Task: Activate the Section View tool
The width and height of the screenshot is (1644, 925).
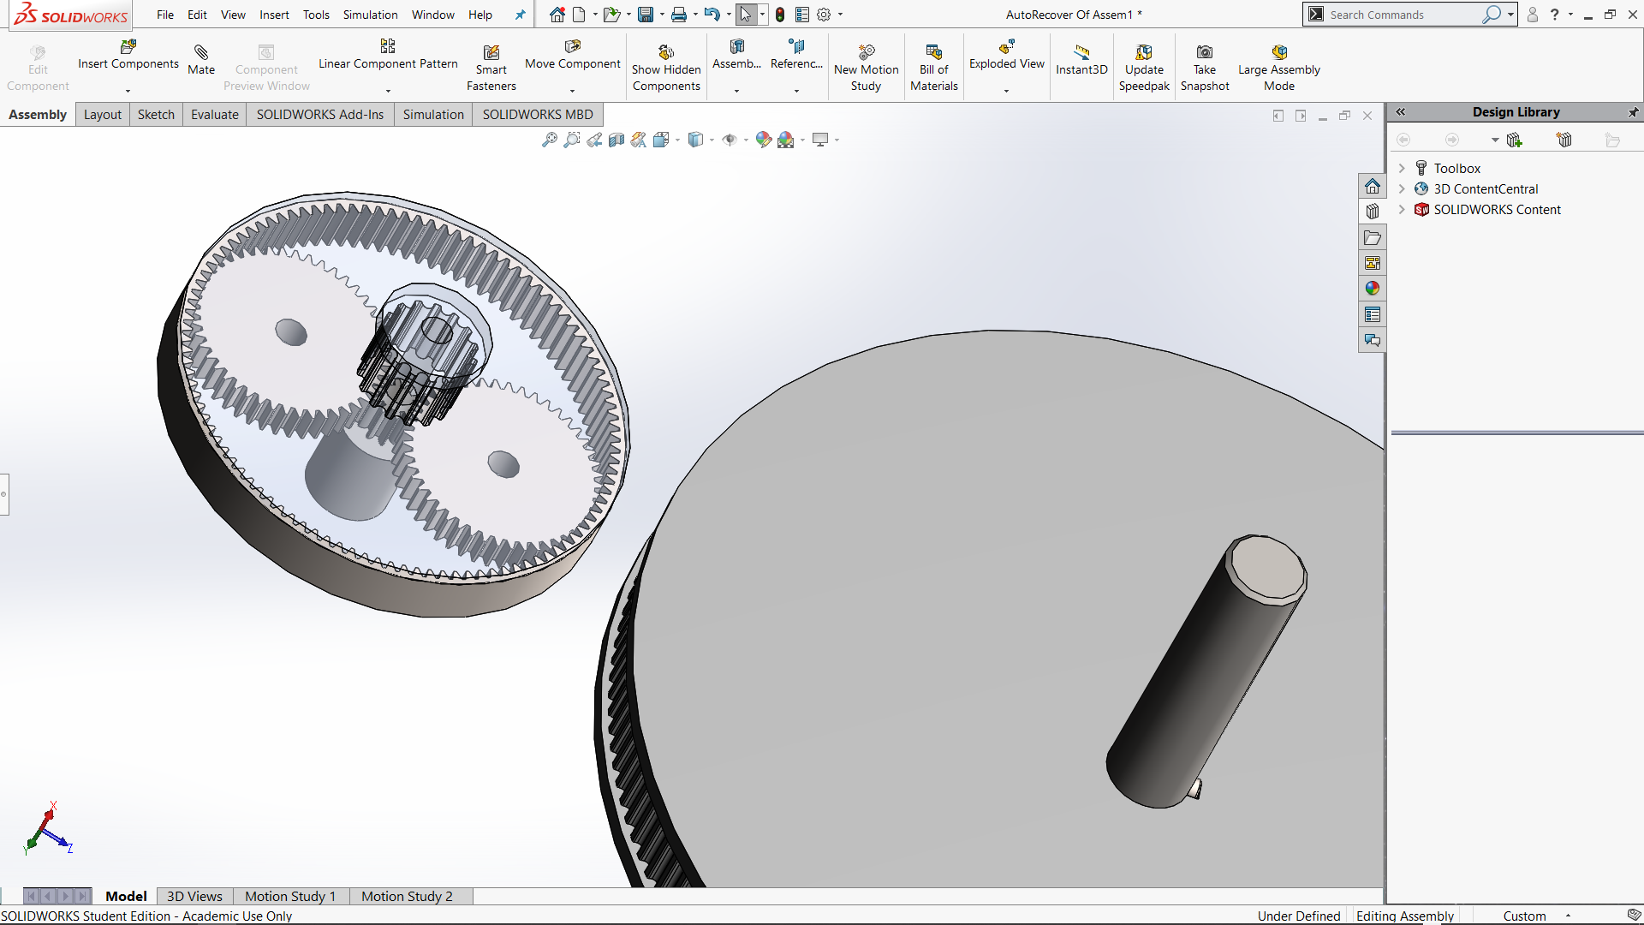Action: pos(616,140)
